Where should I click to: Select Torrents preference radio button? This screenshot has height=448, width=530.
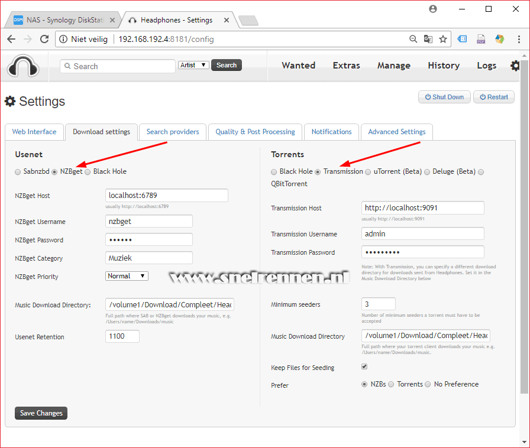pos(391,384)
